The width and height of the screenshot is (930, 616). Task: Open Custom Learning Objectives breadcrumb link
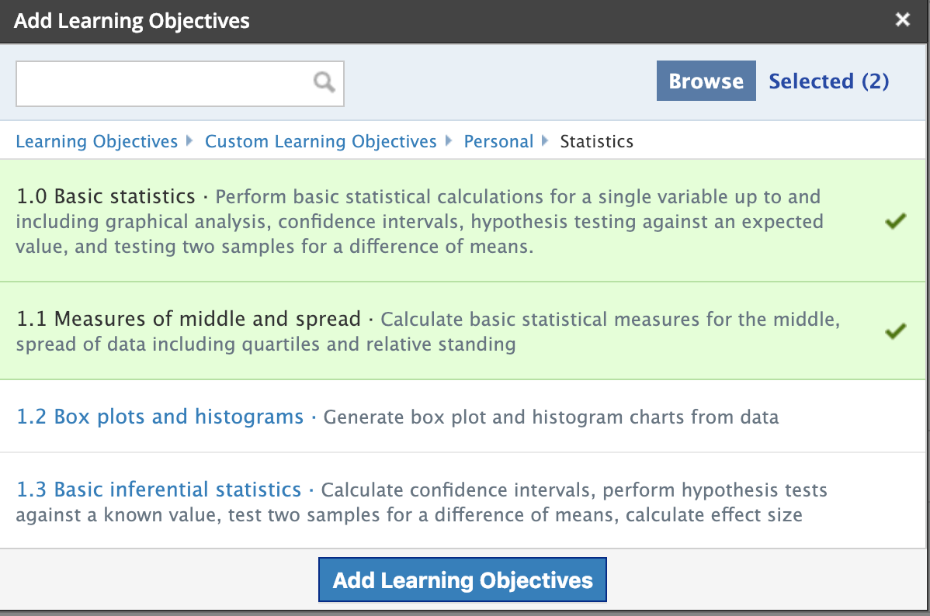(x=321, y=141)
